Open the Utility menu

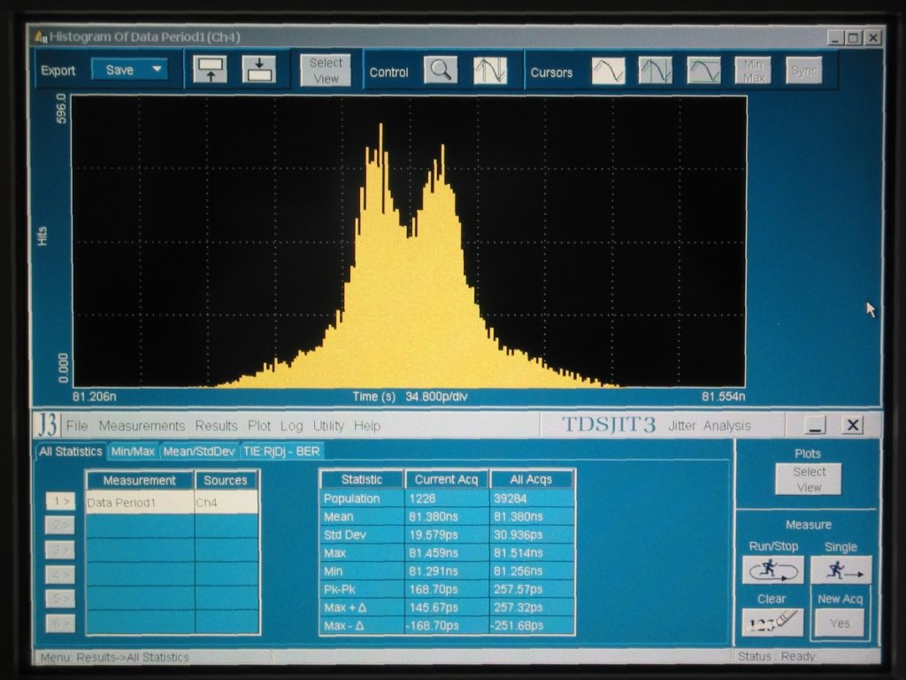click(x=328, y=426)
